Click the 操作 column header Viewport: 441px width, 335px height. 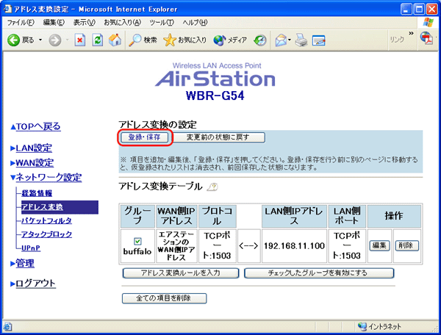(x=394, y=216)
